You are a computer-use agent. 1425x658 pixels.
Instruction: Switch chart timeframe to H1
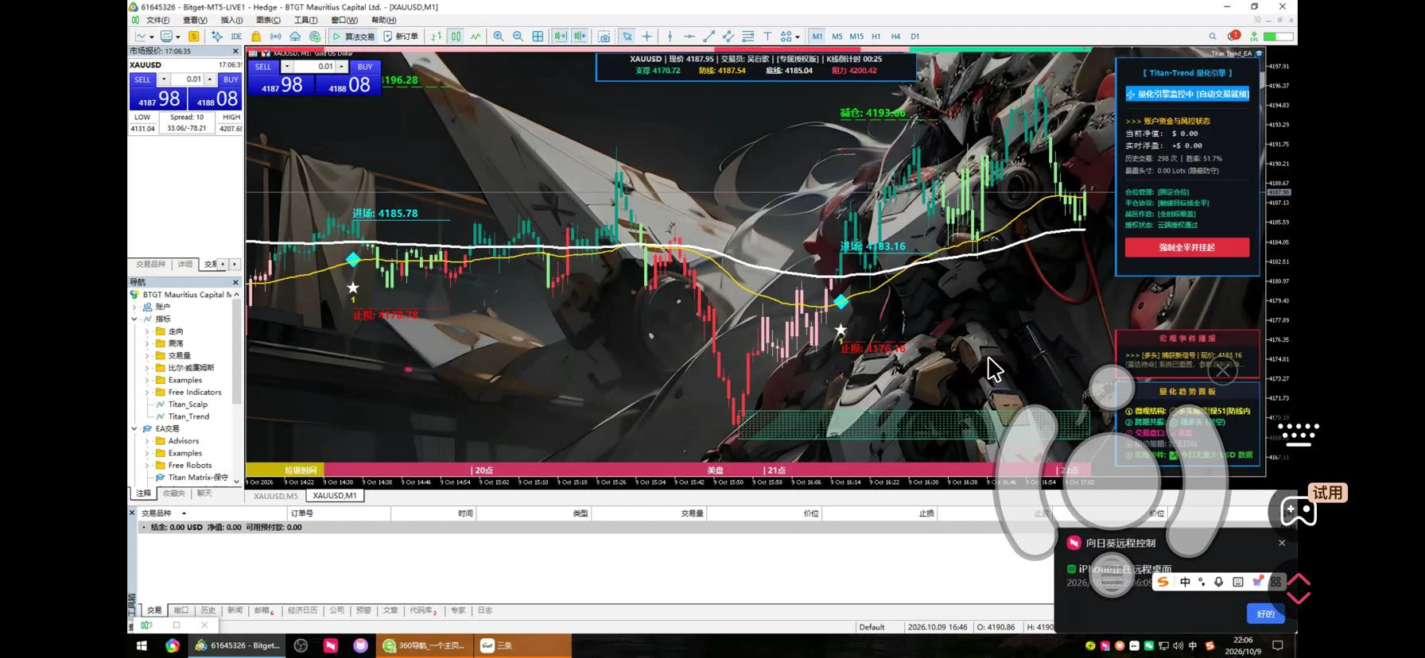[876, 37]
